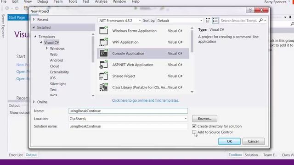The height and width of the screenshot is (165, 294).
Task: Collapse the Templates tree node
Action: [35, 37]
